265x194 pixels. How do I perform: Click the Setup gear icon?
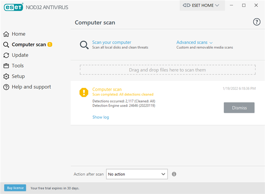6,76
